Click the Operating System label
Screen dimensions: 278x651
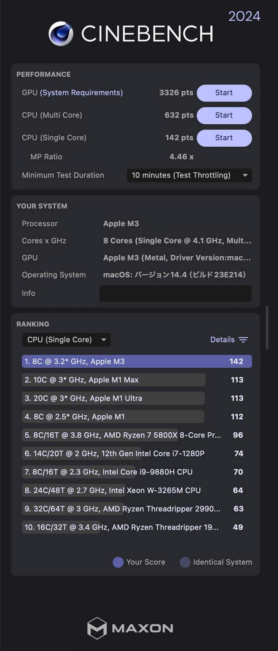[x=54, y=275]
